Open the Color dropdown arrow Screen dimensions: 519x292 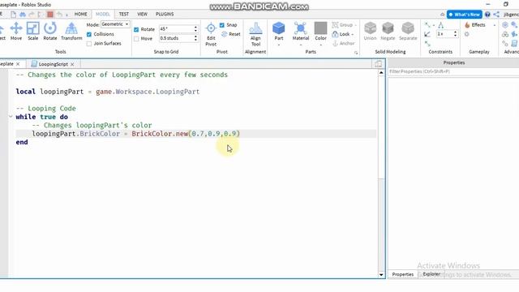coord(320,45)
